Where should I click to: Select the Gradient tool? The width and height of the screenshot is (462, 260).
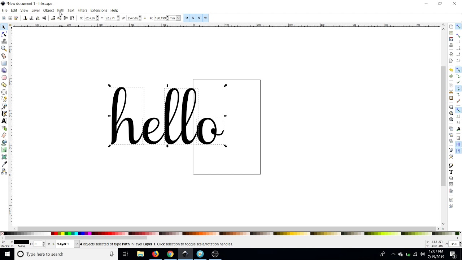[x=4, y=150]
